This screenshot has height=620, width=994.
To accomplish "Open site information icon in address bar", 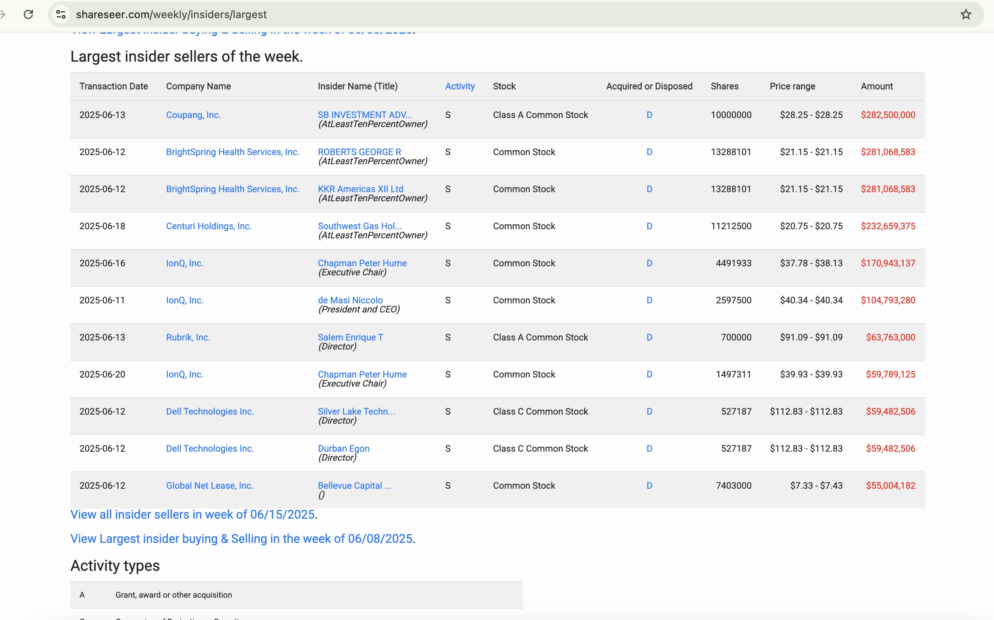I will coord(60,14).
